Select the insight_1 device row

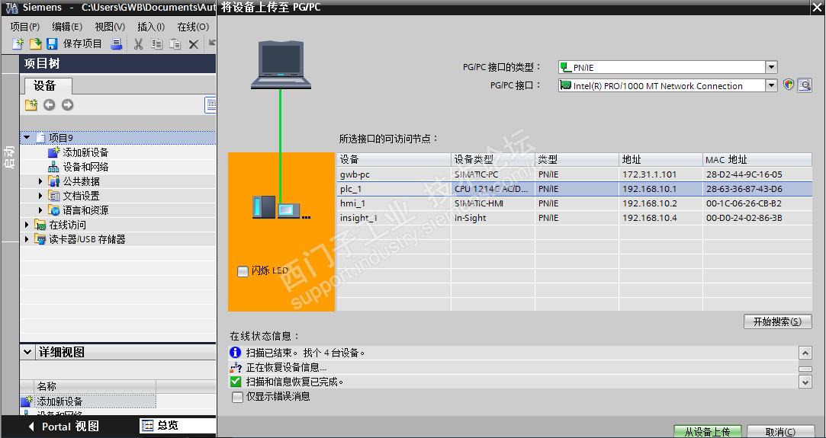coord(574,218)
